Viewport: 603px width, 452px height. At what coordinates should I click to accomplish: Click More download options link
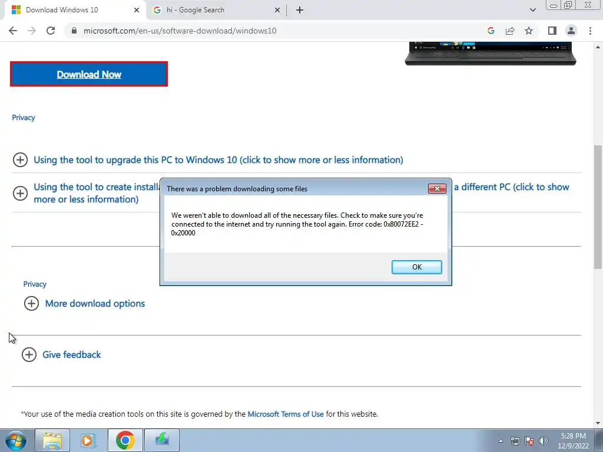pyautogui.click(x=95, y=304)
